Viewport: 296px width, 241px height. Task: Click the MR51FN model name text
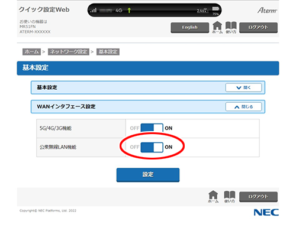click(x=28, y=27)
